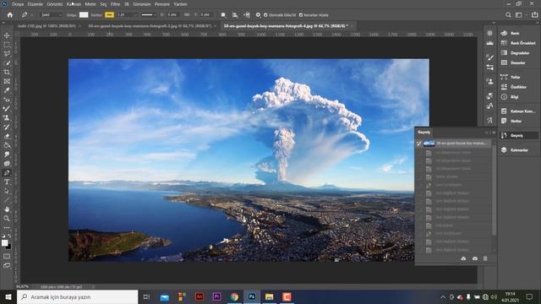The height and width of the screenshot is (304, 541).
Task: Open the Özellikler panel
Action: (x=518, y=87)
